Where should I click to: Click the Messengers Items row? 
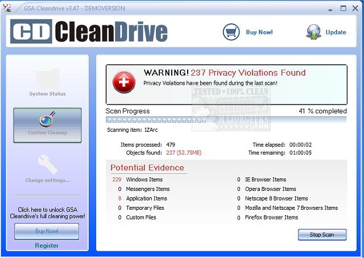coord(144,189)
